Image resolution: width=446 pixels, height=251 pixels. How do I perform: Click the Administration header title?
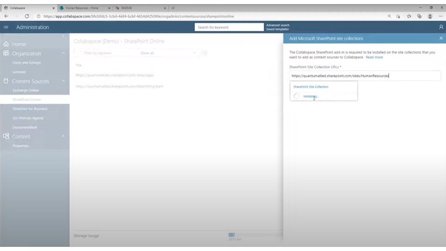click(32, 27)
